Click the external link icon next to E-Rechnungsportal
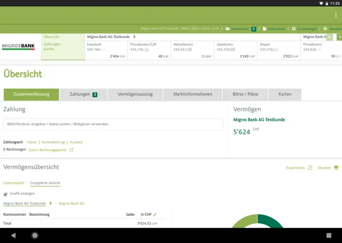 (x=71, y=150)
